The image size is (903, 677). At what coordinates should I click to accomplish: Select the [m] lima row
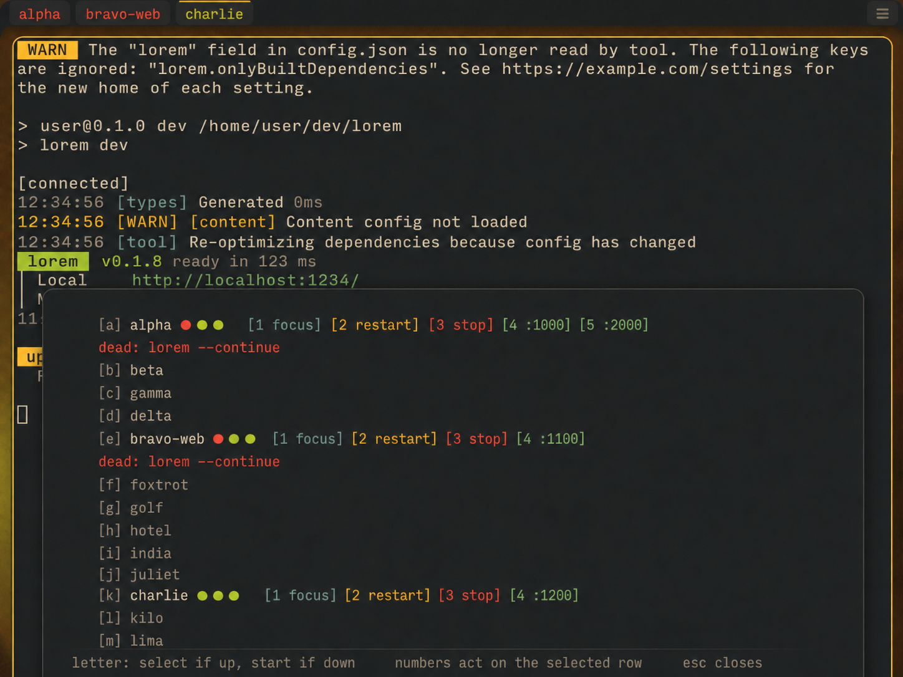pyautogui.click(x=131, y=641)
